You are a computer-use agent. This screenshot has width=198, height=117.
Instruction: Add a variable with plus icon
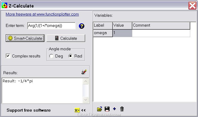(114, 109)
